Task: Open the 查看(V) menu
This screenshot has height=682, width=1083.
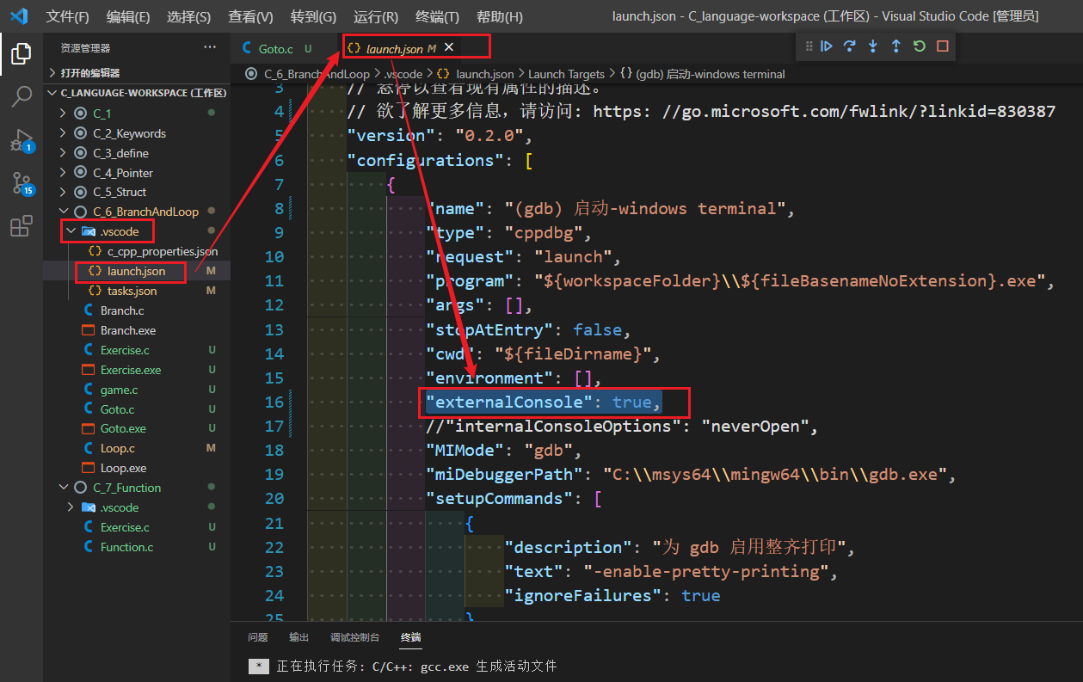Action: pos(250,16)
